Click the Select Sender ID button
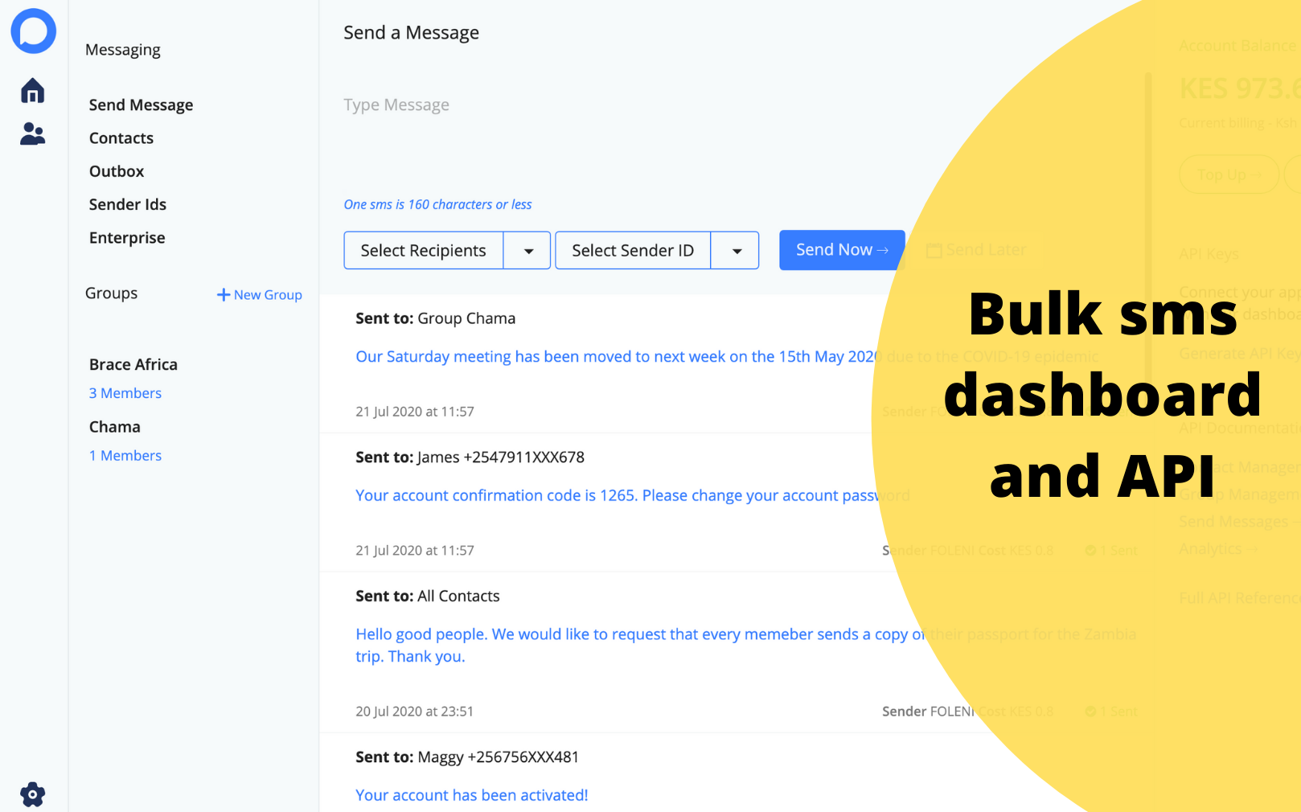 point(633,251)
